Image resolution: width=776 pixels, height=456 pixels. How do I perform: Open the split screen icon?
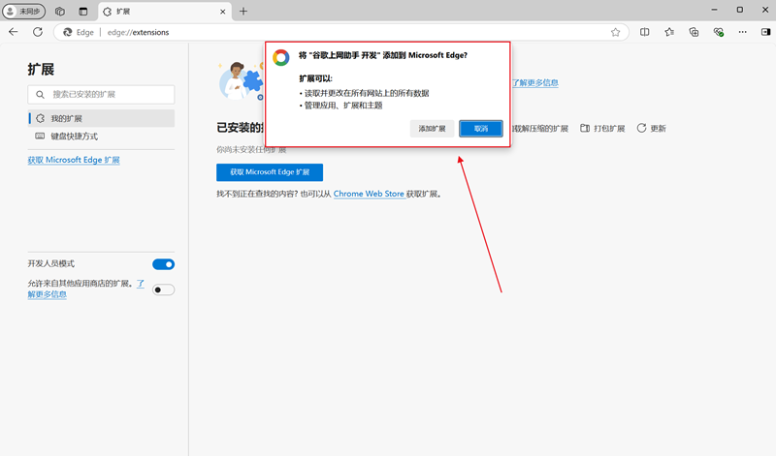click(645, 32)
